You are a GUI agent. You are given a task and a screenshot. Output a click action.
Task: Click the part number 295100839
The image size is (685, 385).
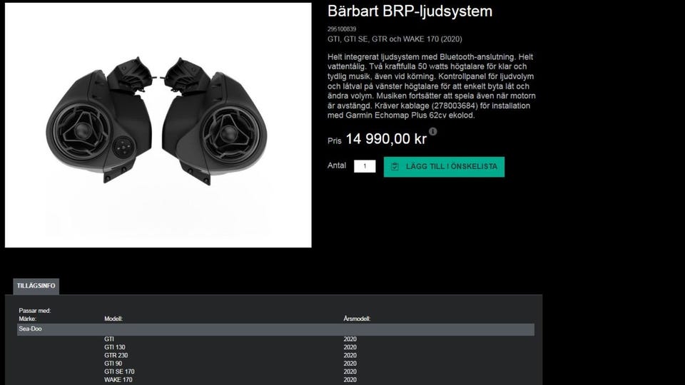coord(342,29)
